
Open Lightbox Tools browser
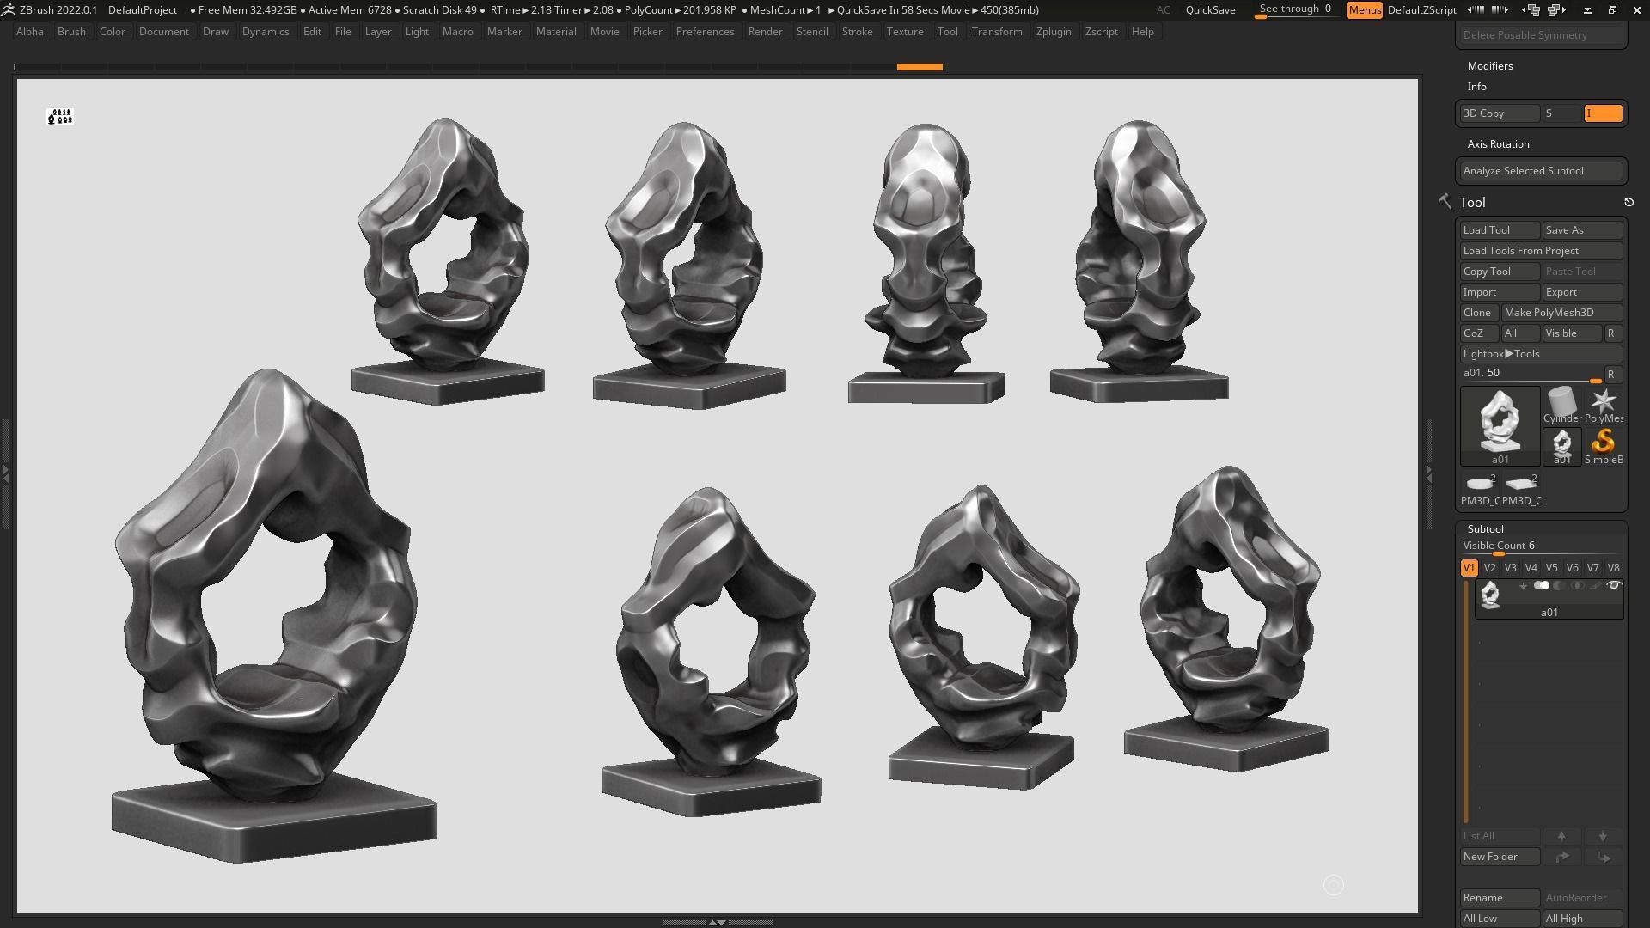click(x=1541, y=354)
